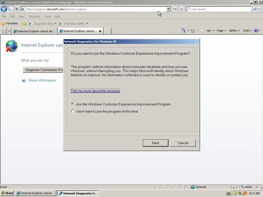This screenshot has width=263, height=197.
Task: Click the Back navigation arrow
Action: click(x=4, y=9)
